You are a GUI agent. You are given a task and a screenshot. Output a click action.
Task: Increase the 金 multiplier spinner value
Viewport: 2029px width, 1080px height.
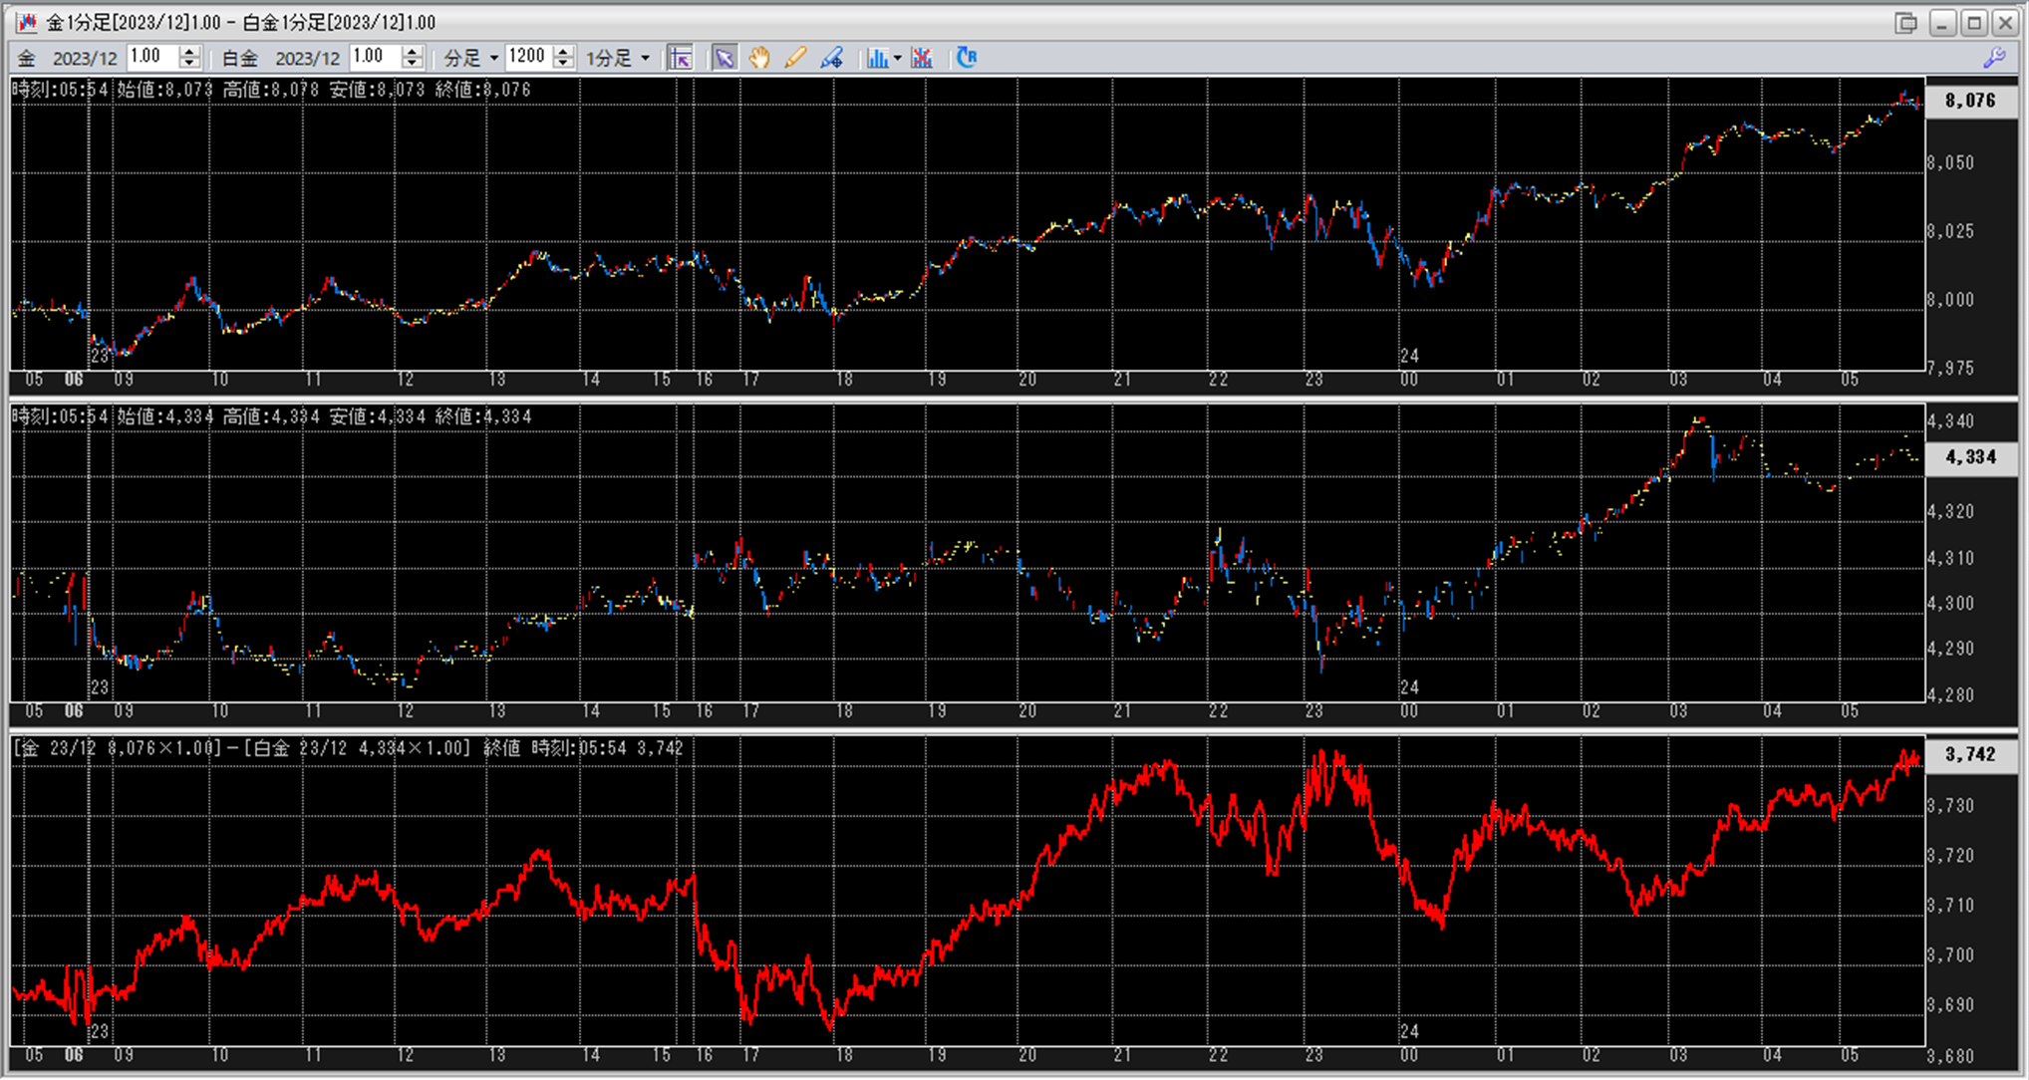click(x=190, y=51)
